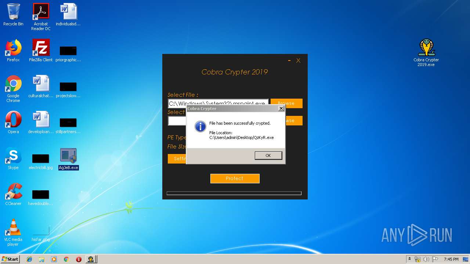The image size is (470, 264).
Task: Open the Settings button in Cobra Crypter
Action: (x=177, y=159)
